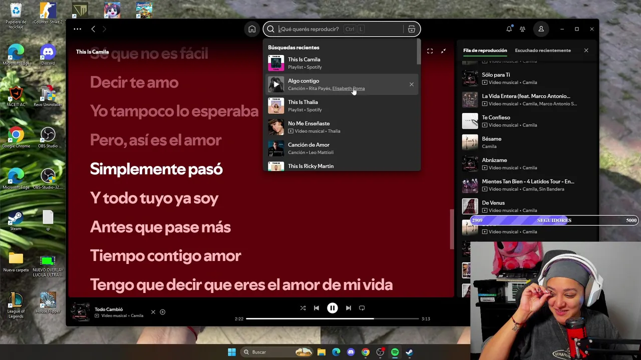Screen dimensions: 641x360
Task: Play the Algo contigo recent search
Action: [x=276, y=84]
